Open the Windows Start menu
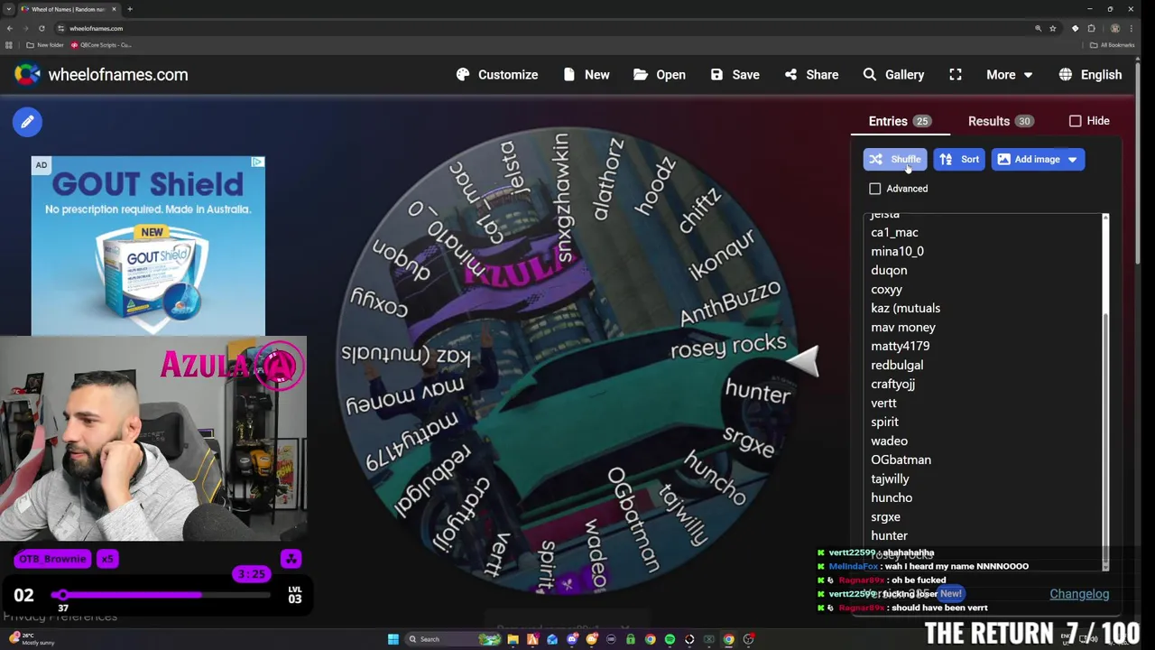The image size is (1155, 650). [x=393, y=639]
